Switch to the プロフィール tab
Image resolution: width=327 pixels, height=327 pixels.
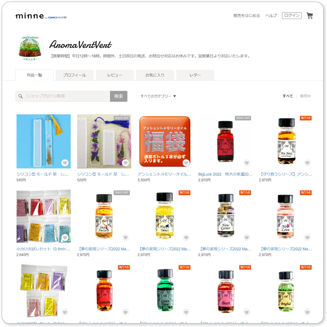[75, 75]
